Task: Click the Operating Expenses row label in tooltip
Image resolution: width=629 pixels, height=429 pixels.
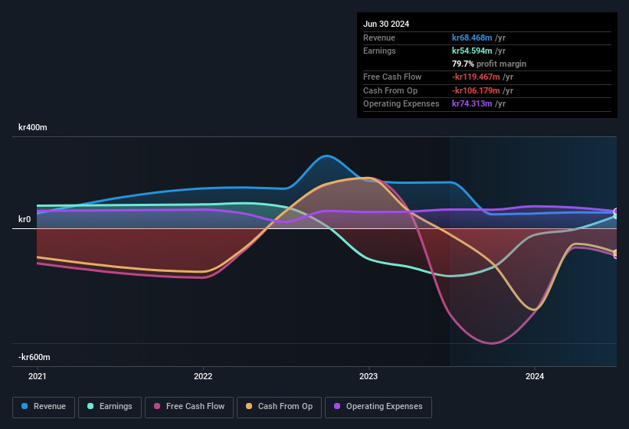Action: click(x=401, y=103)
